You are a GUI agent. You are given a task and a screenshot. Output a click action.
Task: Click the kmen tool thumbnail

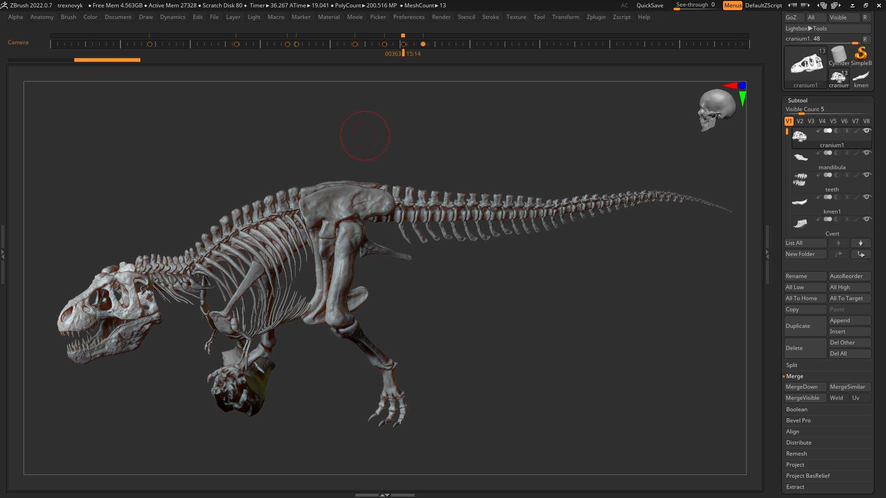tap(861, 76)
